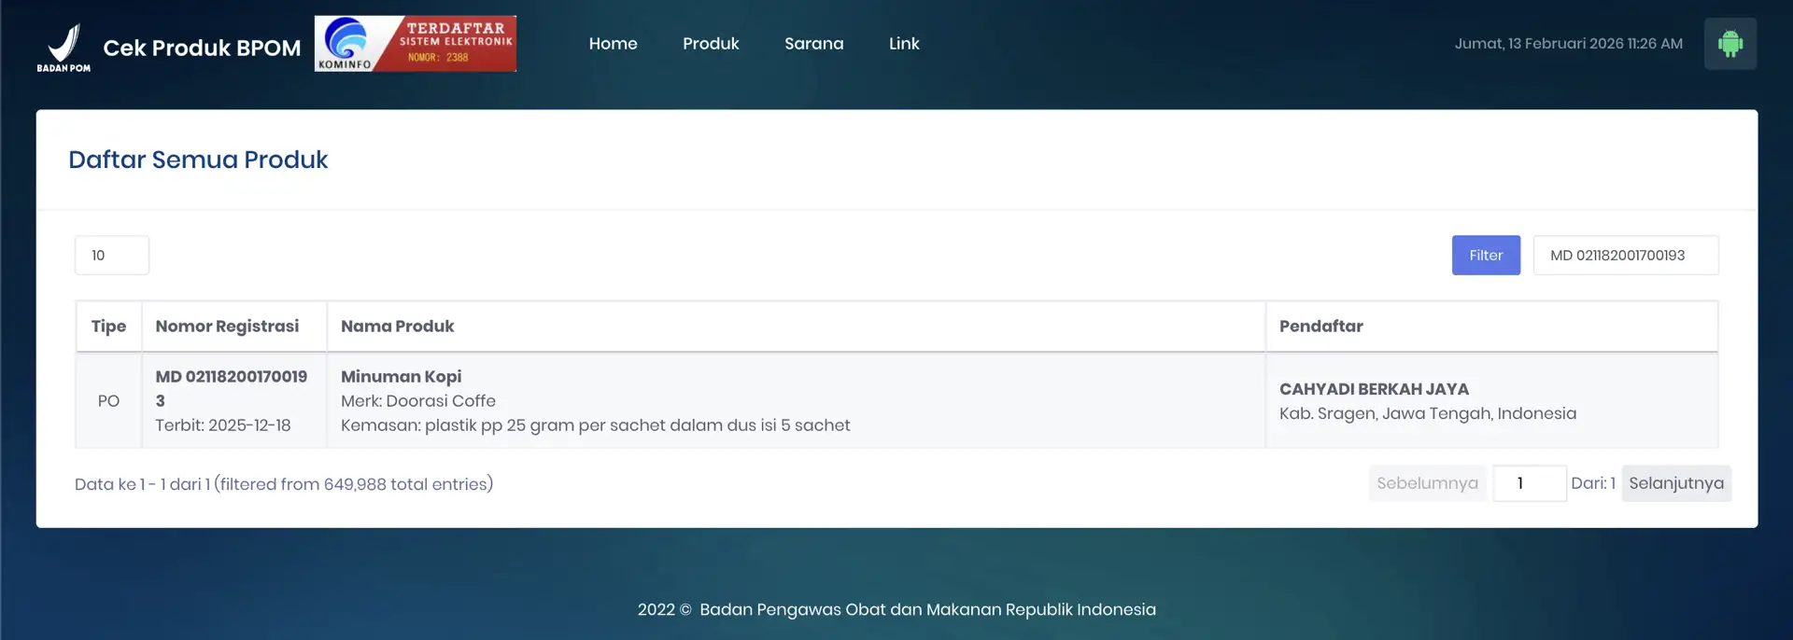Click the Sebelumnya pagination button
The image size is (1793, 640).
click(1427, 483)
